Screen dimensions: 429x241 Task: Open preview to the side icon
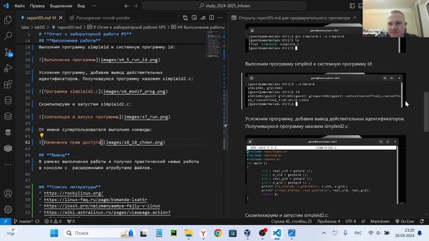[x=194, y=18]
